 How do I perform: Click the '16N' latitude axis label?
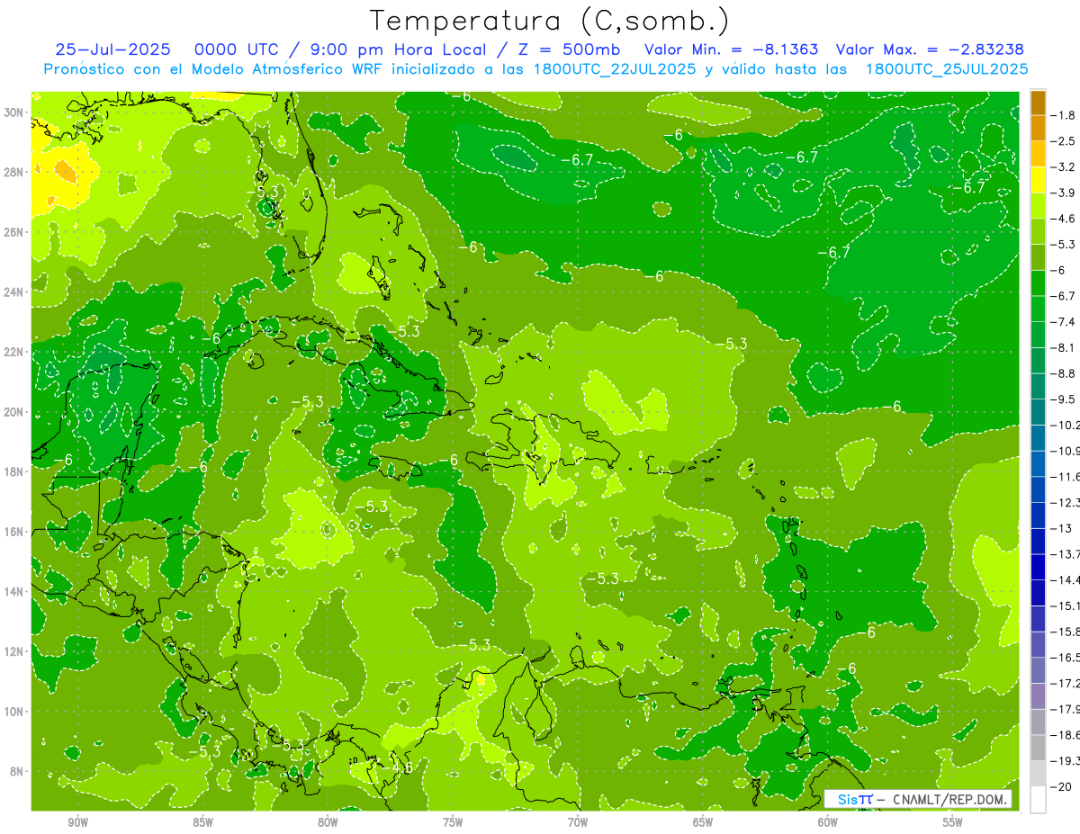[15, 531]
